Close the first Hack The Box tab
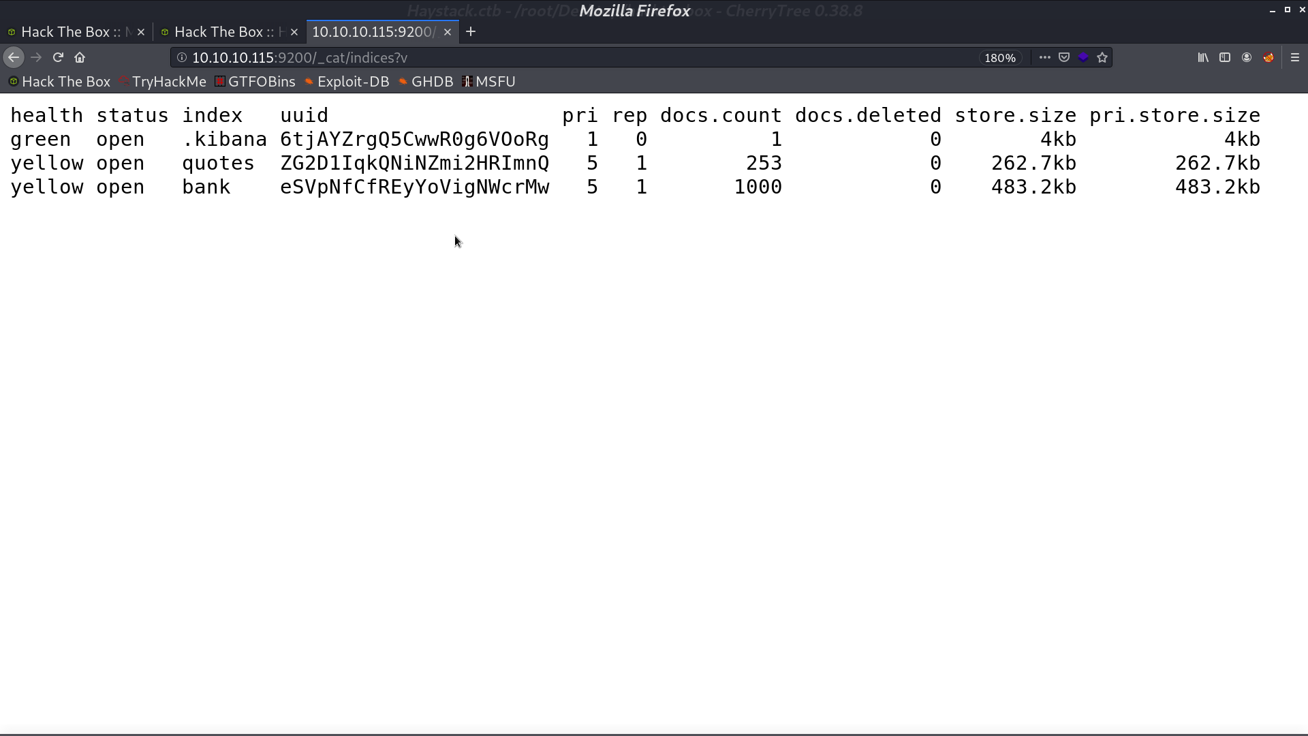1308x736 pixels. (x=141, y=32)
